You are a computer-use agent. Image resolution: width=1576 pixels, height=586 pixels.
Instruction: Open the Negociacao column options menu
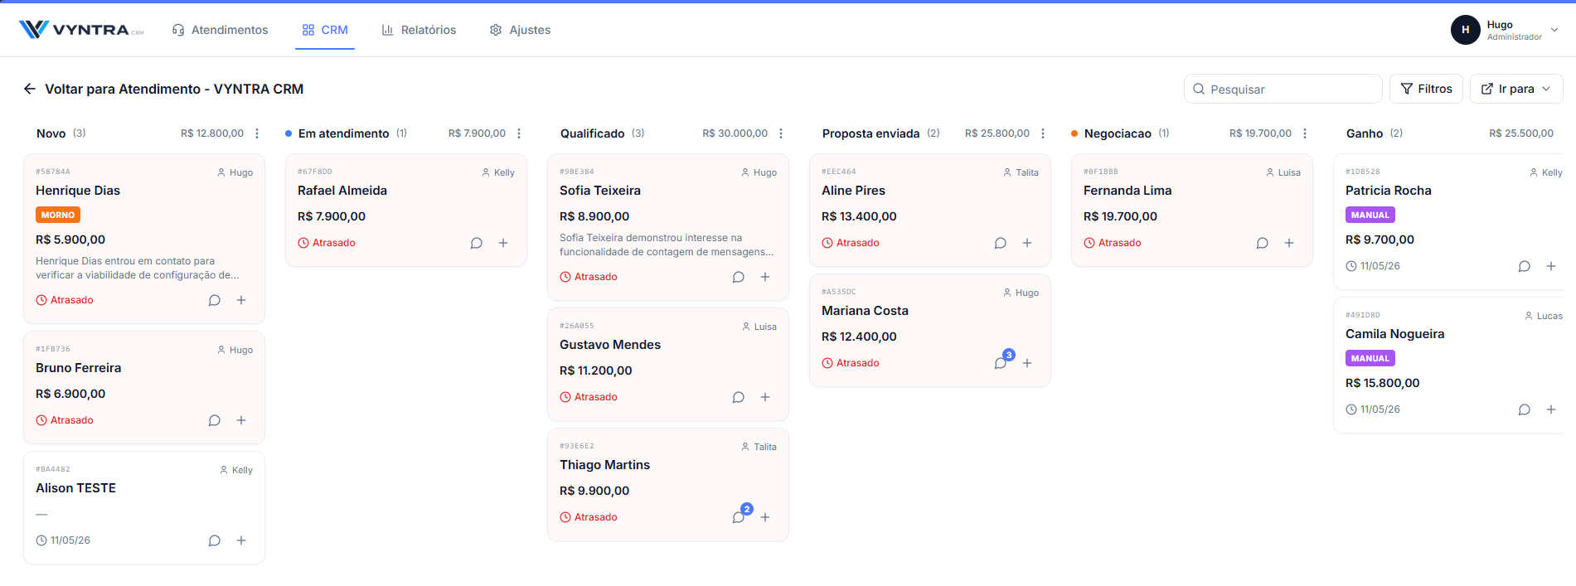1305,133
